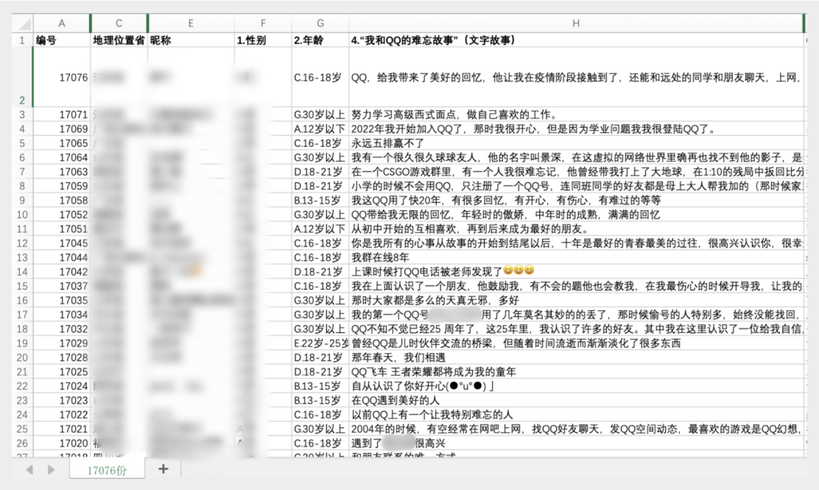This screenshot has width=819, height=490.
Task: Select column E header
Action: (x=191, y=24)
